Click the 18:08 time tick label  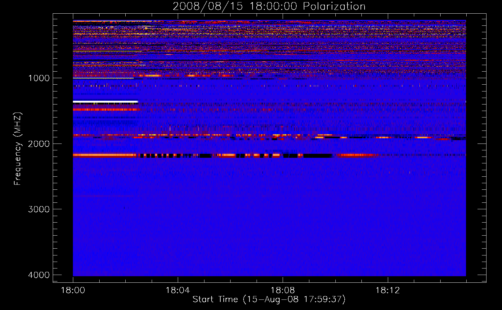click(x=283, y=290)
